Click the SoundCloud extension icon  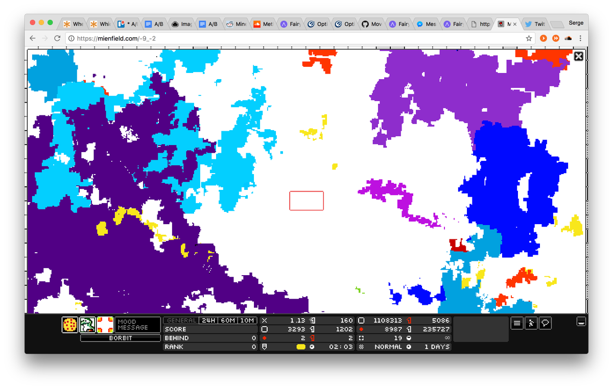[568, 38]
